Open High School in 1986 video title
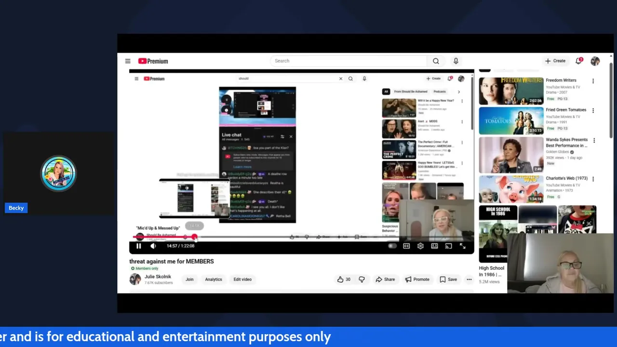Image resolution: width=617 pixels, height=347 pixels. click(x=492, y=271)
